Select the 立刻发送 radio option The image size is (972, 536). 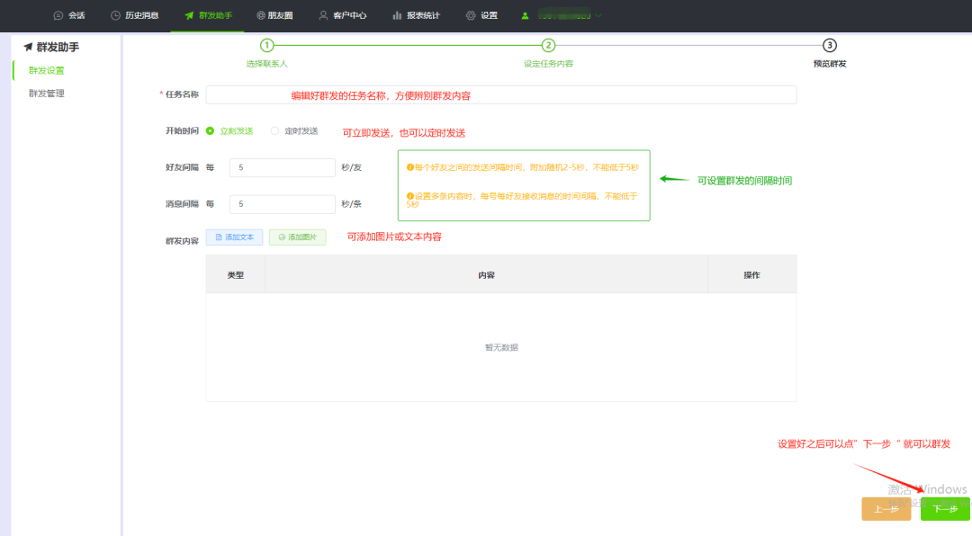(x=210, y=130)
